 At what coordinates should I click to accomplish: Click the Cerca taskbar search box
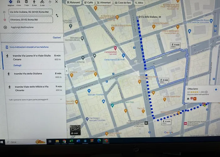(x=25, y=142)
